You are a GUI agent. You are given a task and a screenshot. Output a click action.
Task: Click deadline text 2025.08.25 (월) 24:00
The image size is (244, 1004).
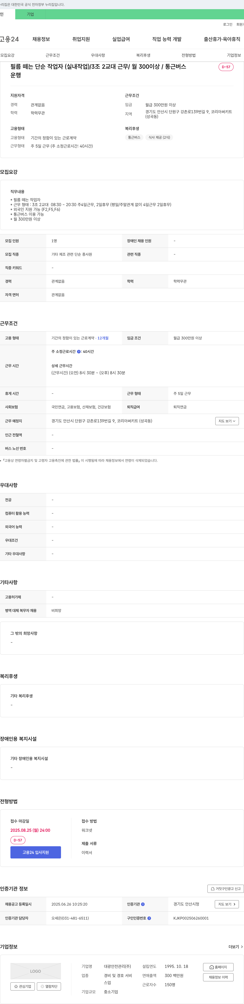point(30,830)
